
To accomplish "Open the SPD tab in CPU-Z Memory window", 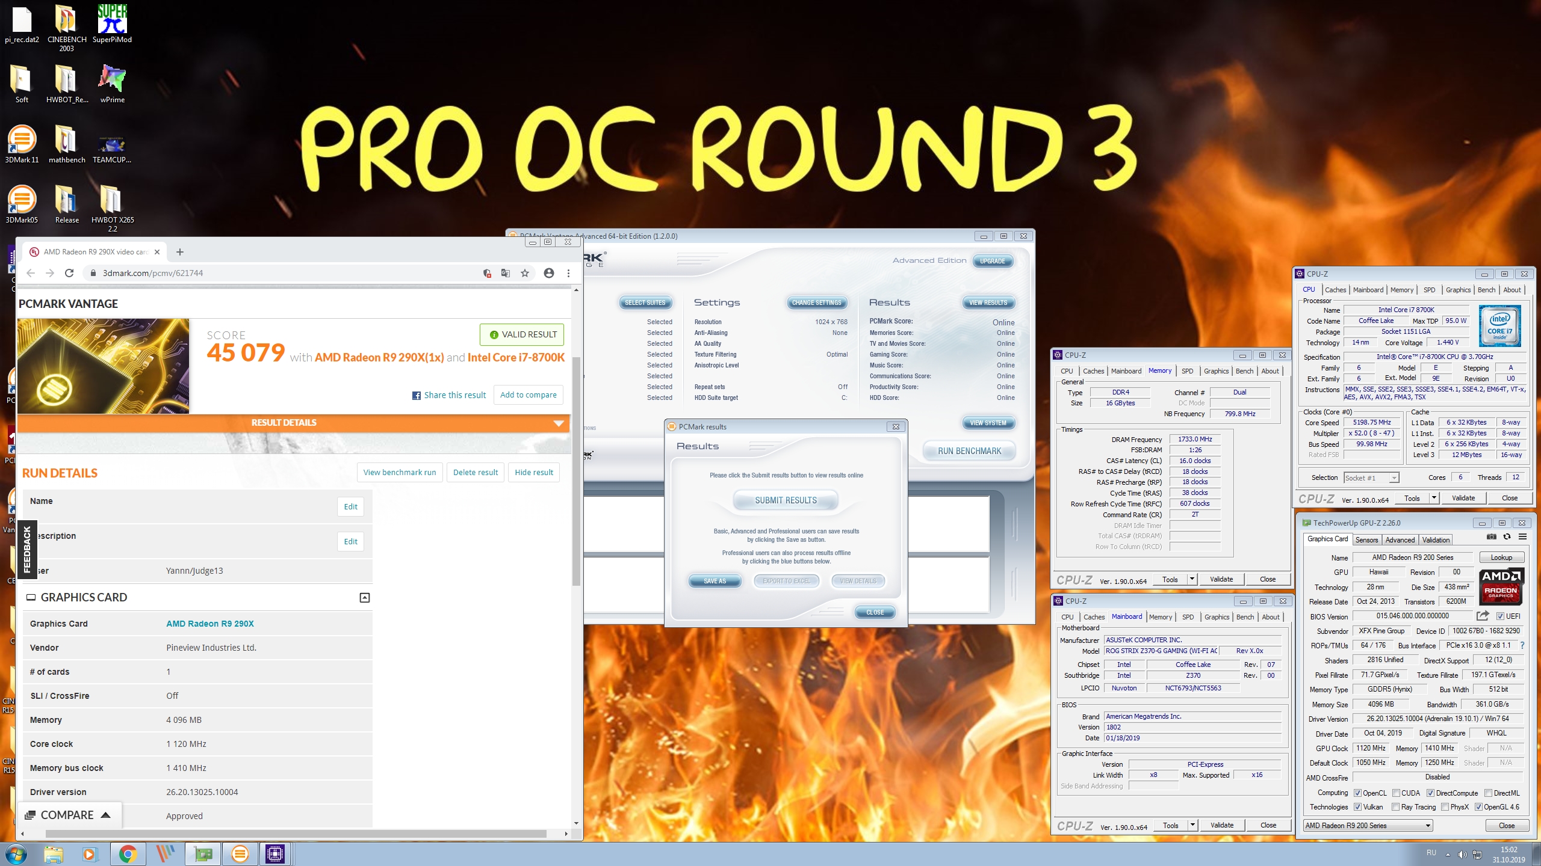I will point(1187,371).
